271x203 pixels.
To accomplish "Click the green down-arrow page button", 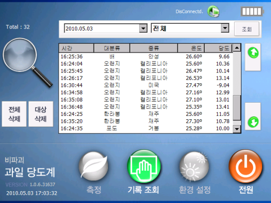I will click(253, 116).
